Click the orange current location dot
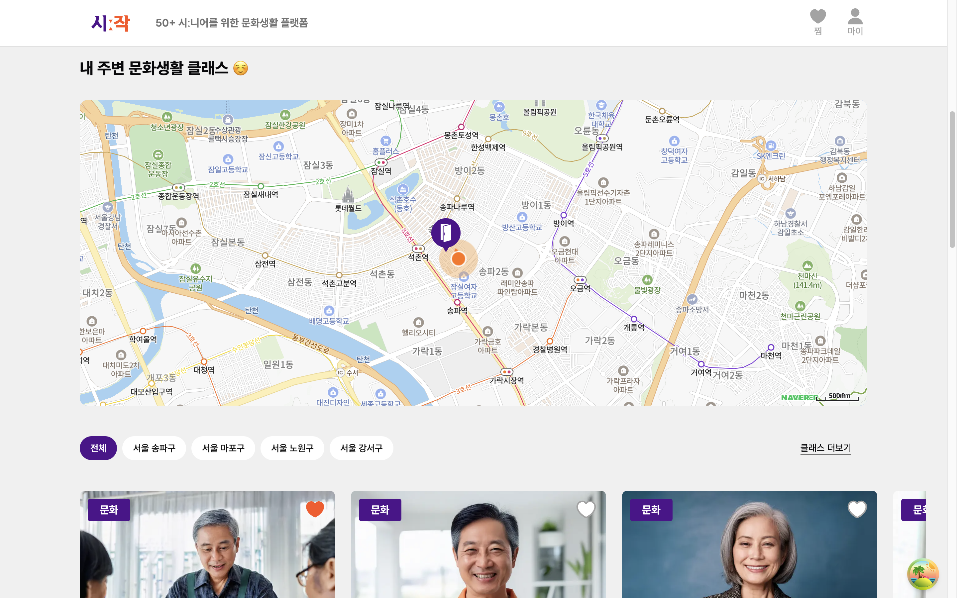Viewport: 957px width, 598px height. pyautogui.click(x=458, y=259)
